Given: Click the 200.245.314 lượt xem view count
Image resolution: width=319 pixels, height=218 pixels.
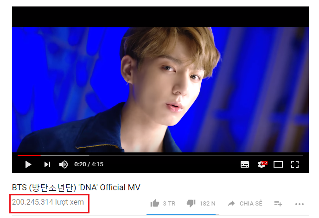Looking at the screenshot, I should click(x=48, y=202).
